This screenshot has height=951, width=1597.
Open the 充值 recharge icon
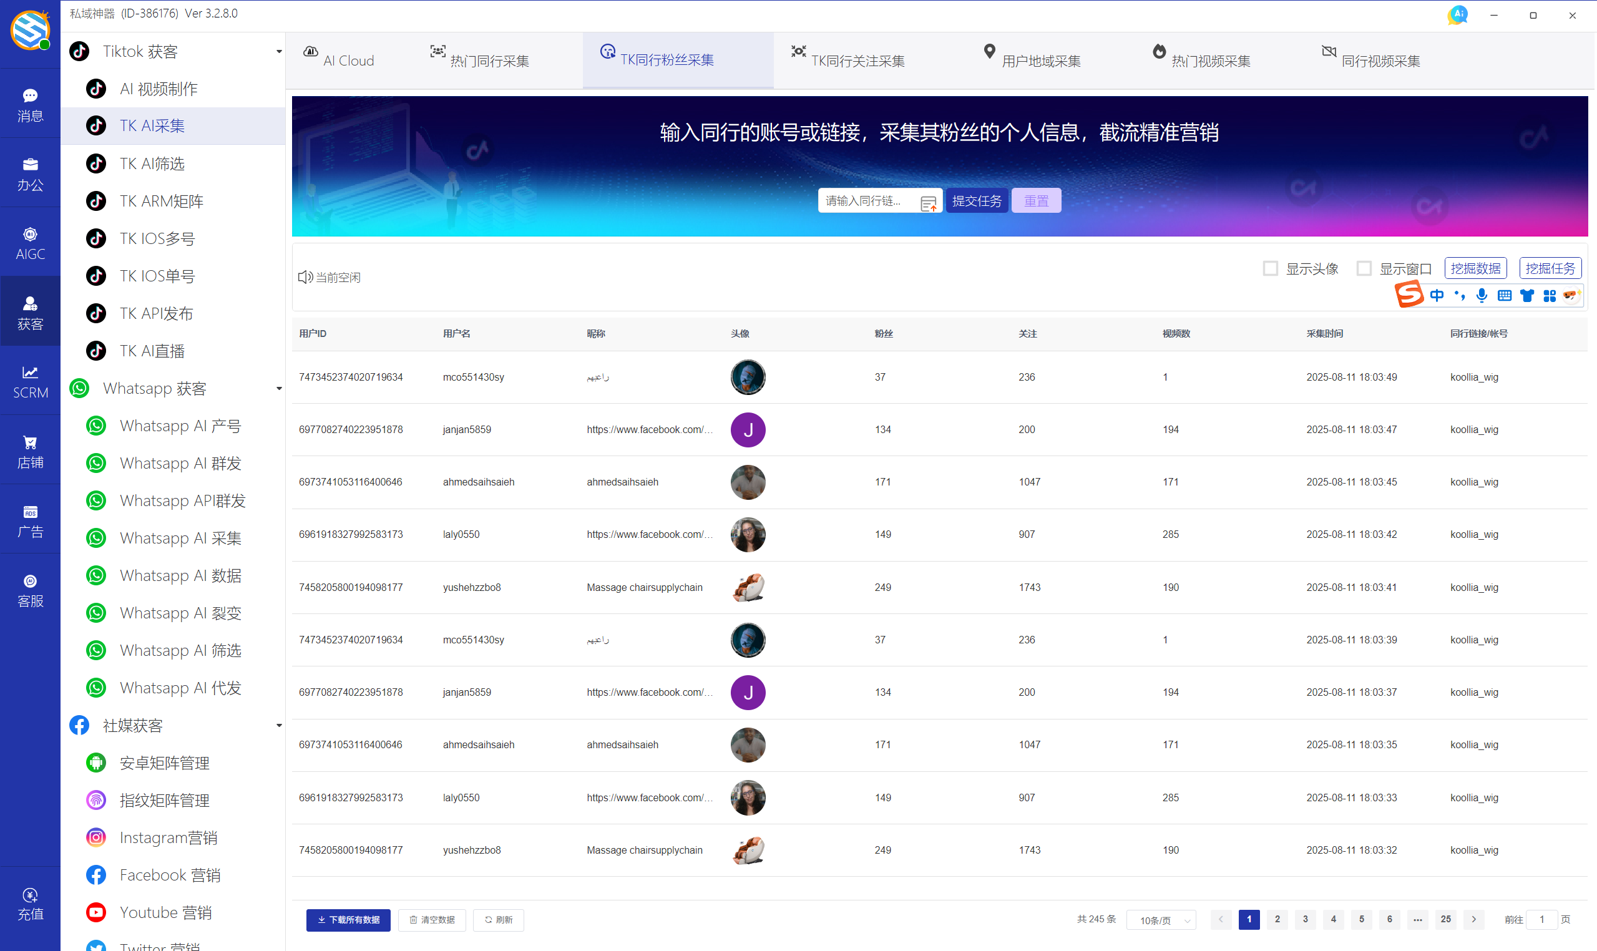click(30, 903)
